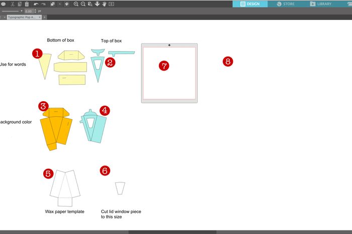The image size is (352, 234).
Task: Switch to the DESIGN tab
Action: (249, 4)
